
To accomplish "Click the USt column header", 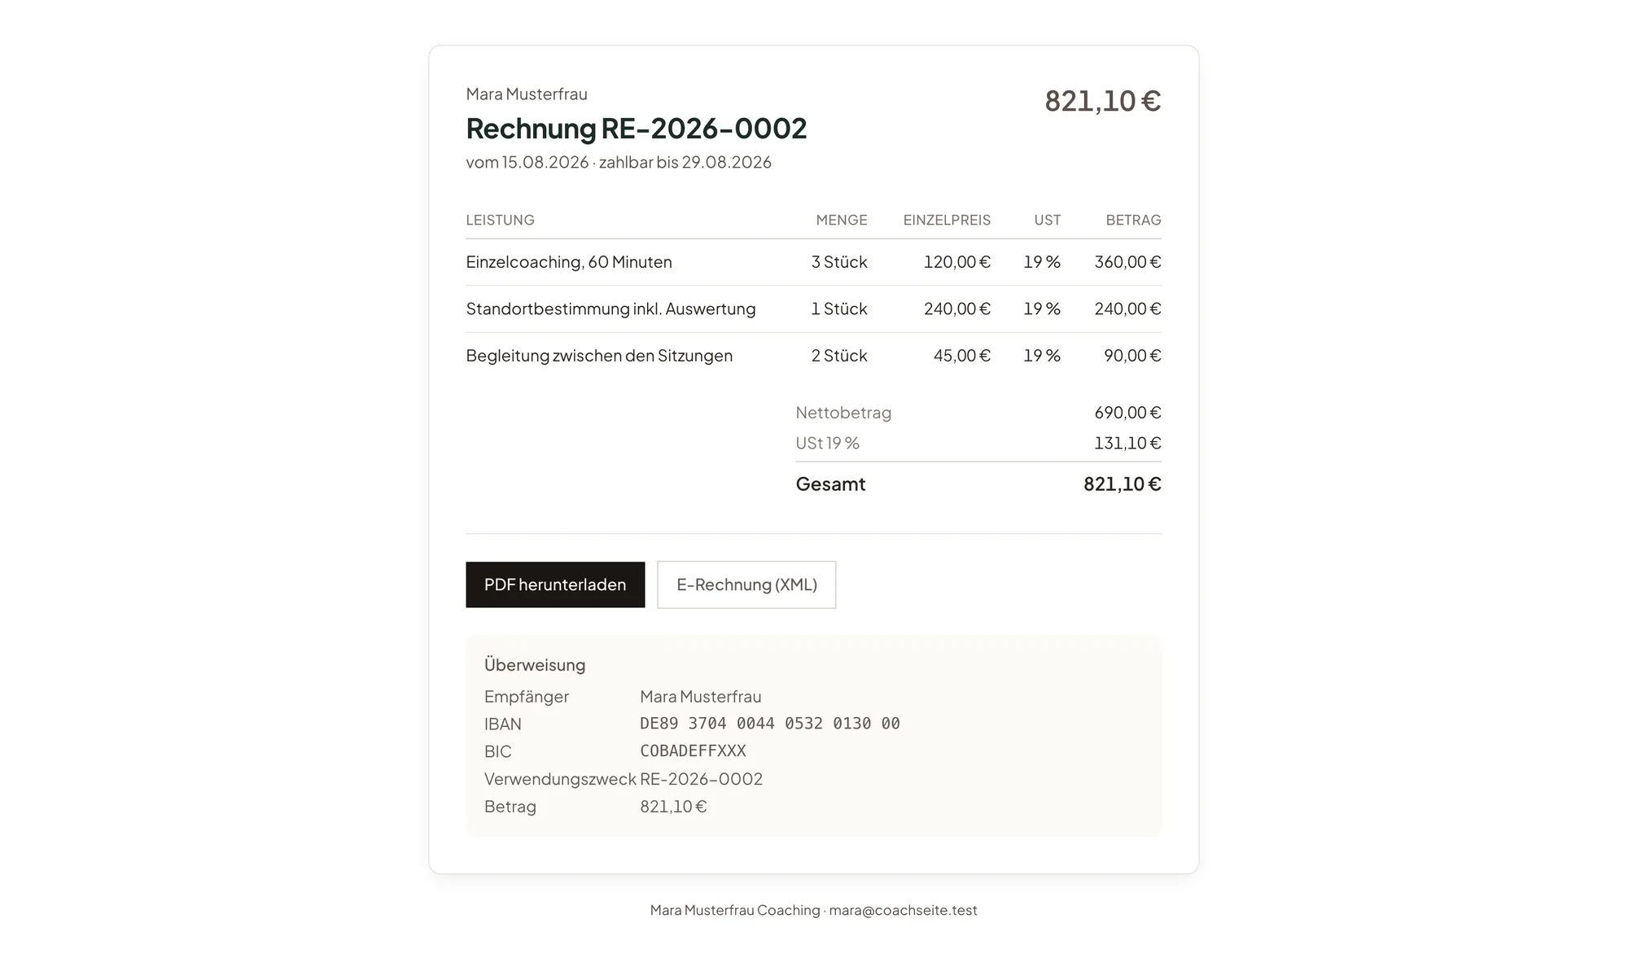I will [x=1047, y=220].
